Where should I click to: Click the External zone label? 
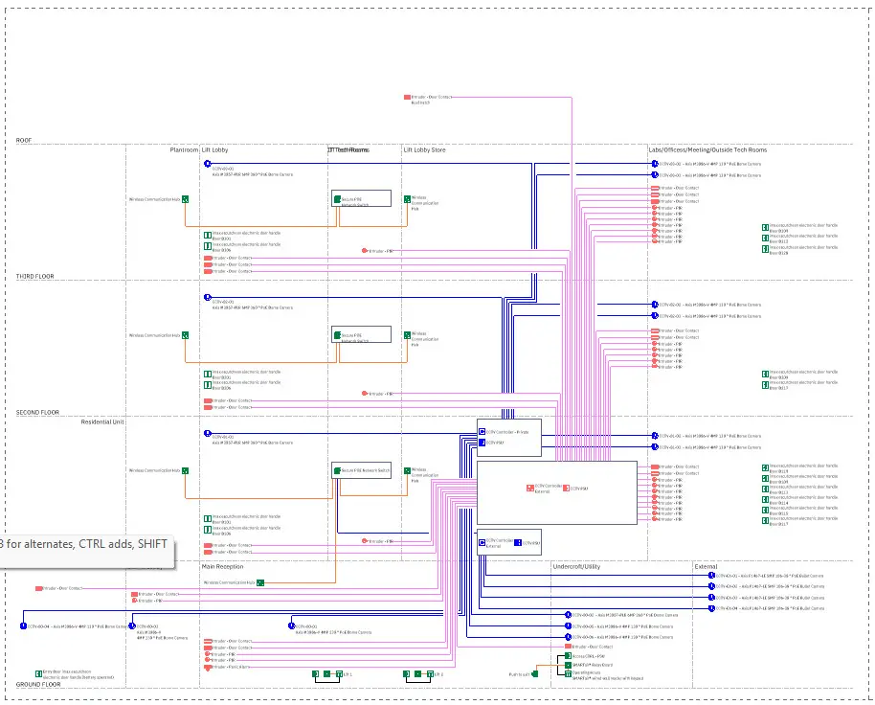pos(706,566)
